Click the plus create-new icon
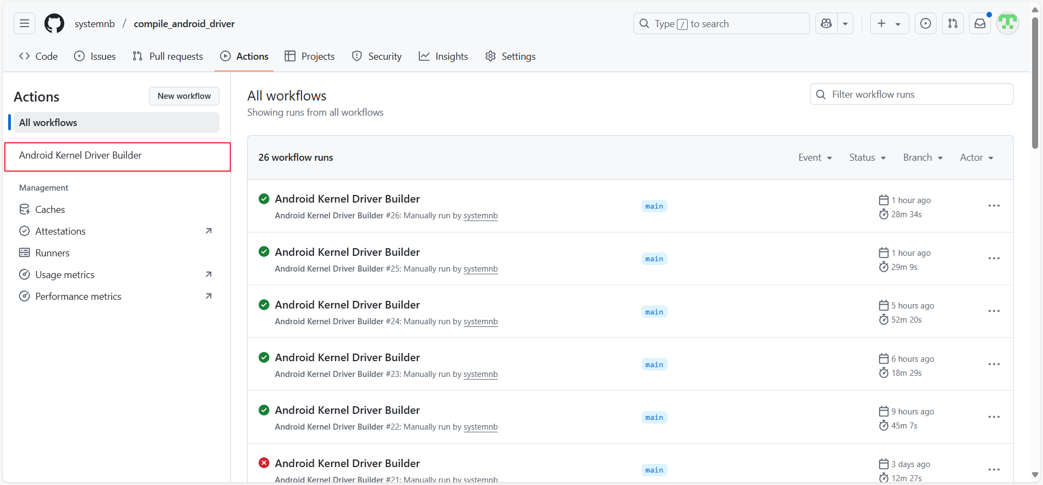1043x485 pixels. 882,23
